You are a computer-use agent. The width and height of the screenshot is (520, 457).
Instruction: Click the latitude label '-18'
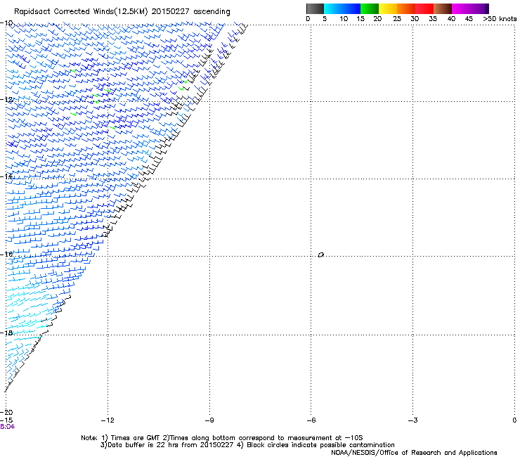(6, 333)
